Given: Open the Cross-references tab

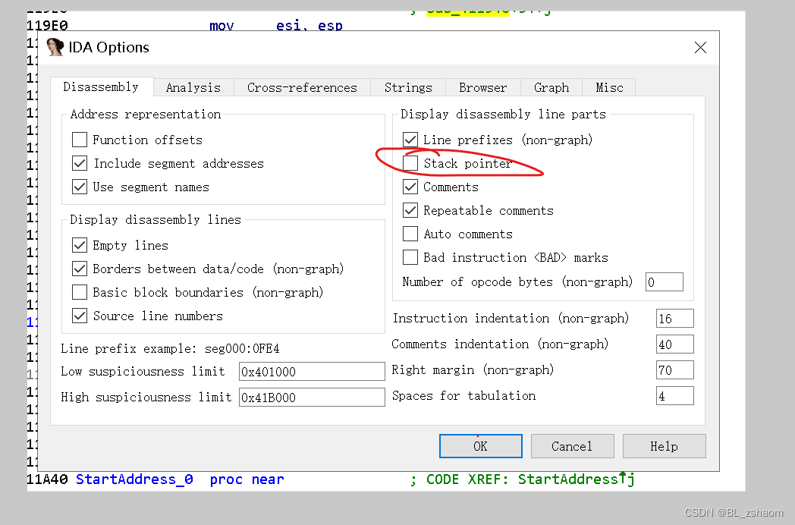Looking at the screenshot, I should (302, 88).
